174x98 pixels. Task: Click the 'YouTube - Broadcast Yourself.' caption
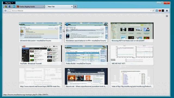pos(31,63)
